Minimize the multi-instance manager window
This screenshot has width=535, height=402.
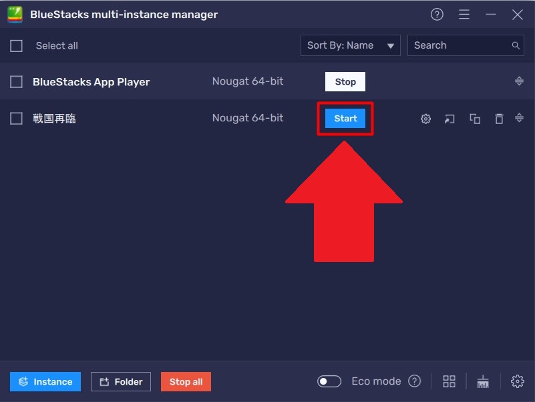pyautogui.click(x=491, y=14)
